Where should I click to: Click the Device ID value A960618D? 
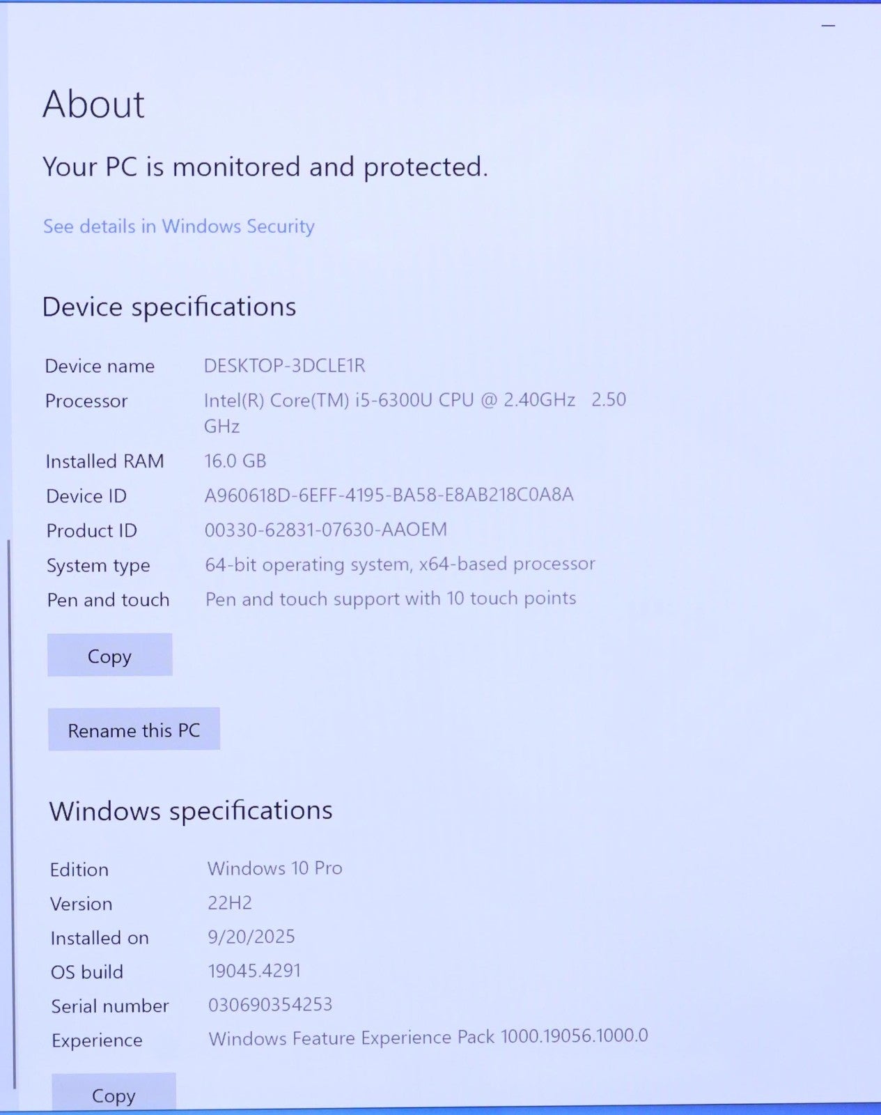[389, 495]
